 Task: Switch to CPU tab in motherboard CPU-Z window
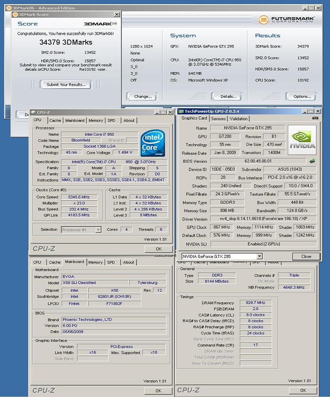coord(37,262)
